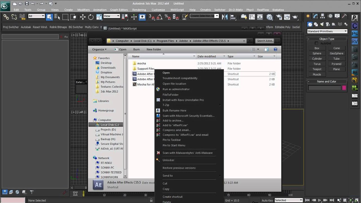
Task: Open the Curve Editor icon
Action: pyautogui.click(x=252, y=17)
